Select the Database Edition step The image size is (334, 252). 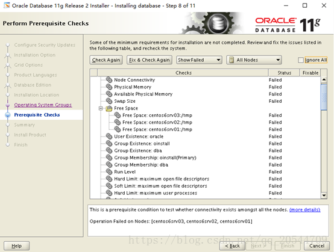[33, 85]
